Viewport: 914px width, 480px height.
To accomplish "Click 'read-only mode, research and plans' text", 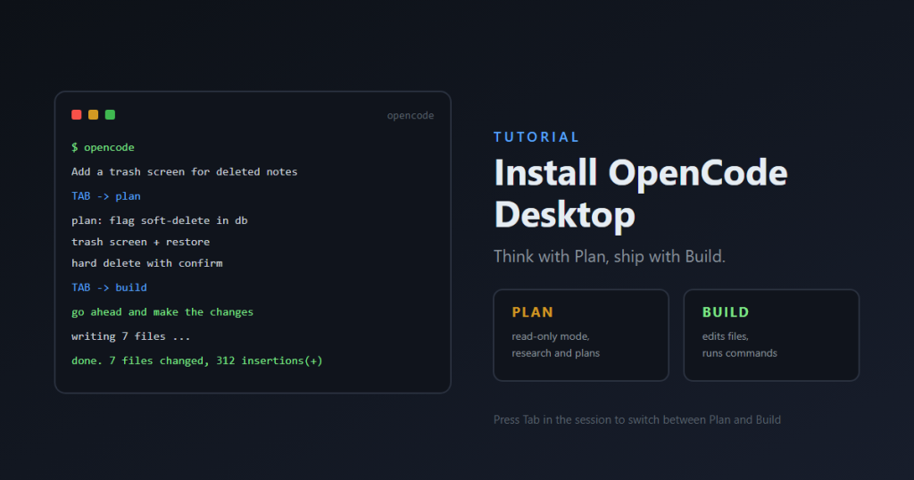I will [x=555, y=345].
